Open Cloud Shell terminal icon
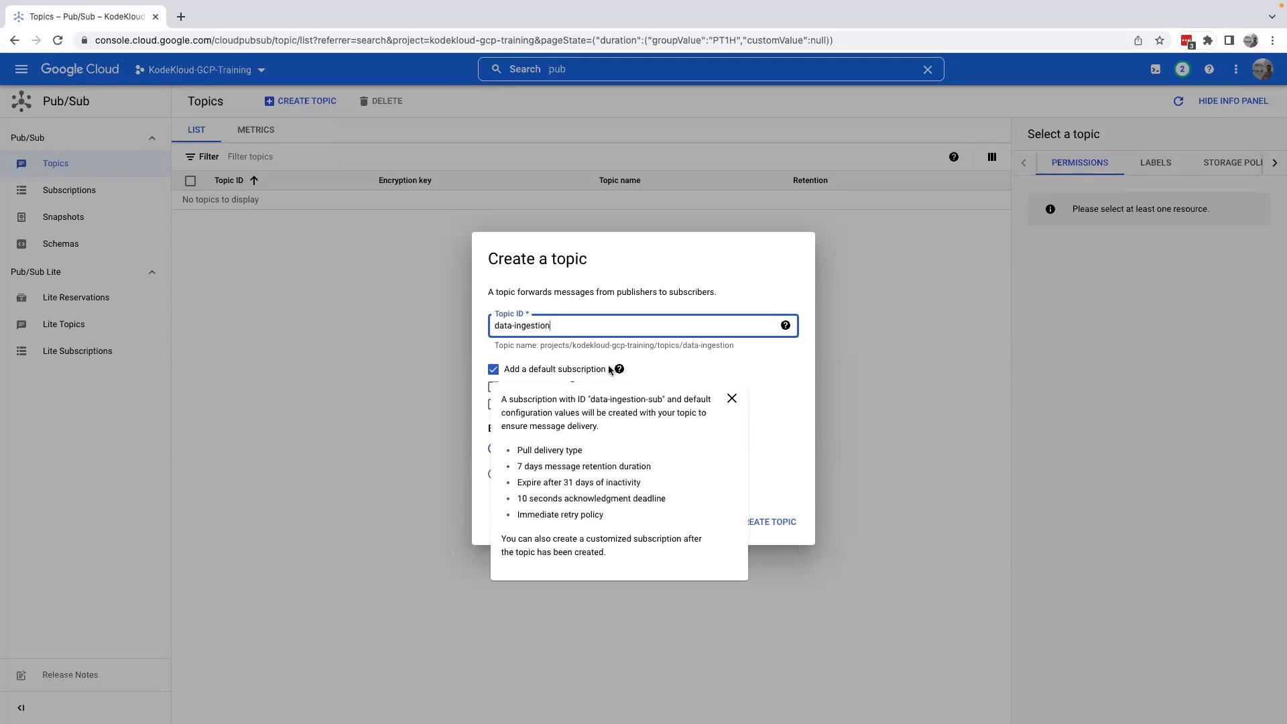This screenshot has height=724, width=1287. click(x=1155, y=69)
